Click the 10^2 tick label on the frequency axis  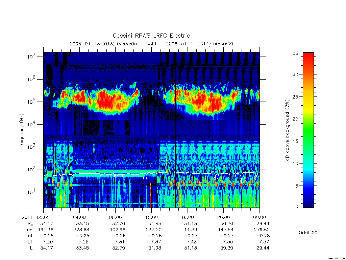coord(31,170)
